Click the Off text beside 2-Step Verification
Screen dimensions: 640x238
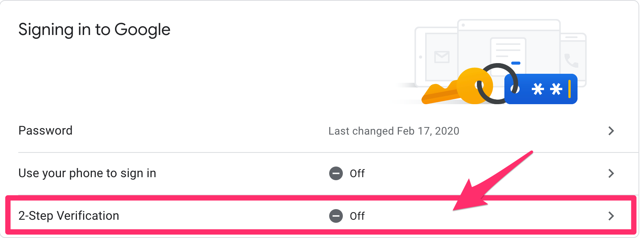357,216
